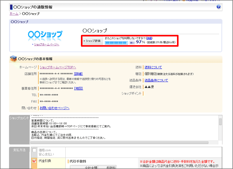This screenshot has width=233, height=169.
Task: Click the 97% rating value
Action: pos(141,42)
